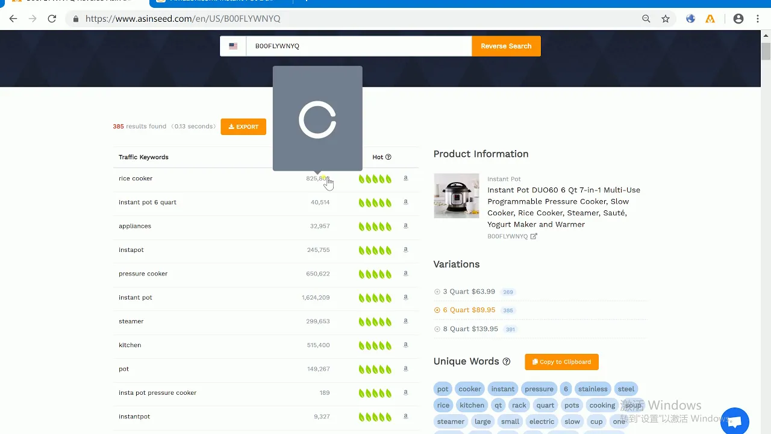
Task: Click the 'appliances' keyword
Action: (x=135, y=226)
